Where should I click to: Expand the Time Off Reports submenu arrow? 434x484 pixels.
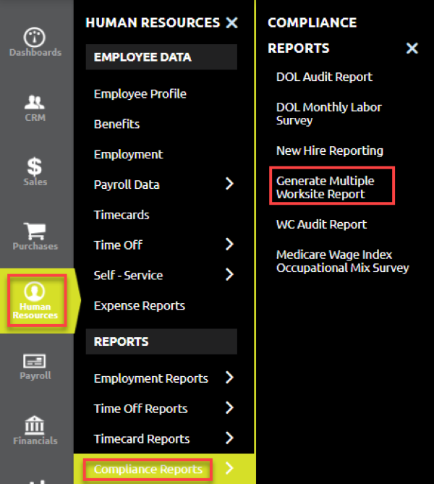229,408
